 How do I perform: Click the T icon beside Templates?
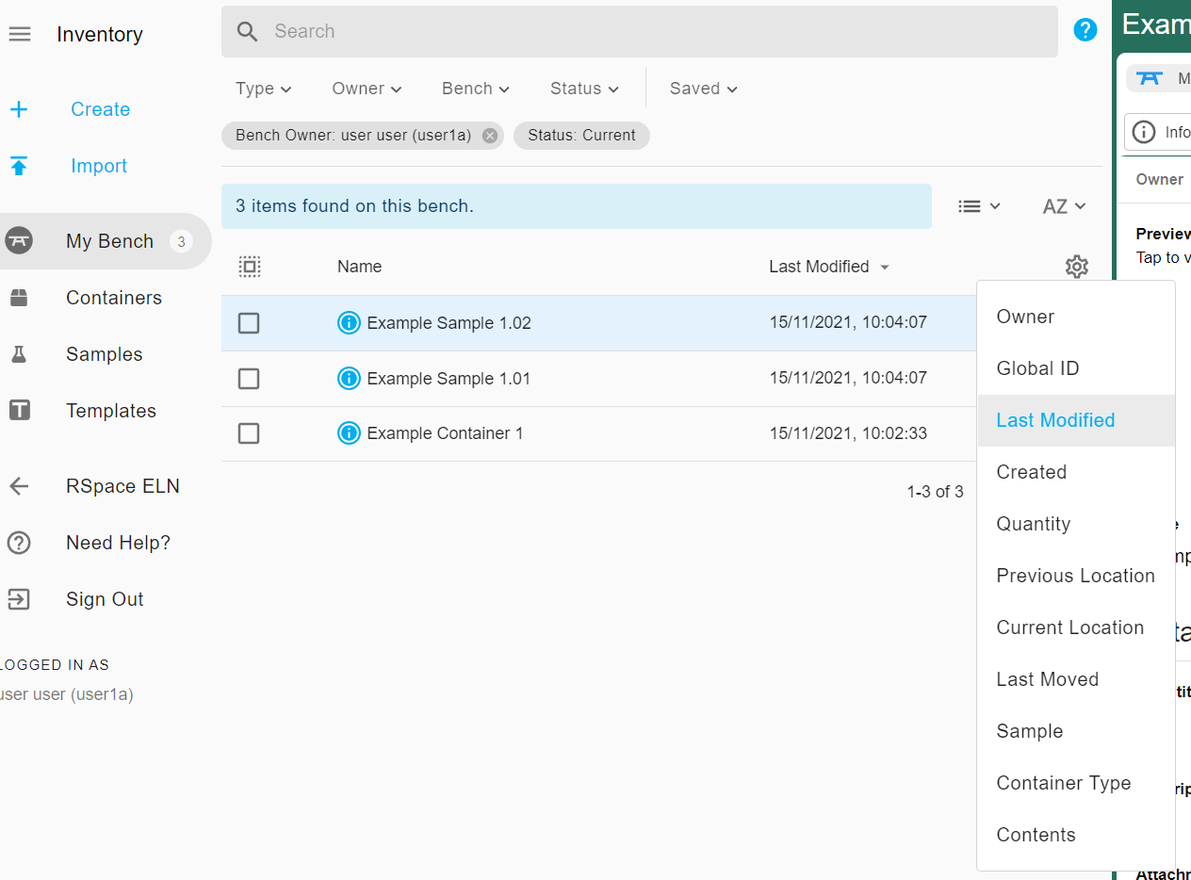point(19,411)
